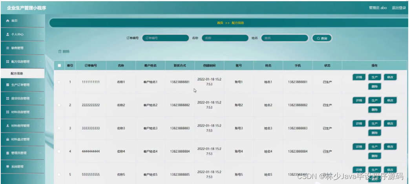Check the row with order 2222222222
409x184 pixels.
(x=59, y=105)
